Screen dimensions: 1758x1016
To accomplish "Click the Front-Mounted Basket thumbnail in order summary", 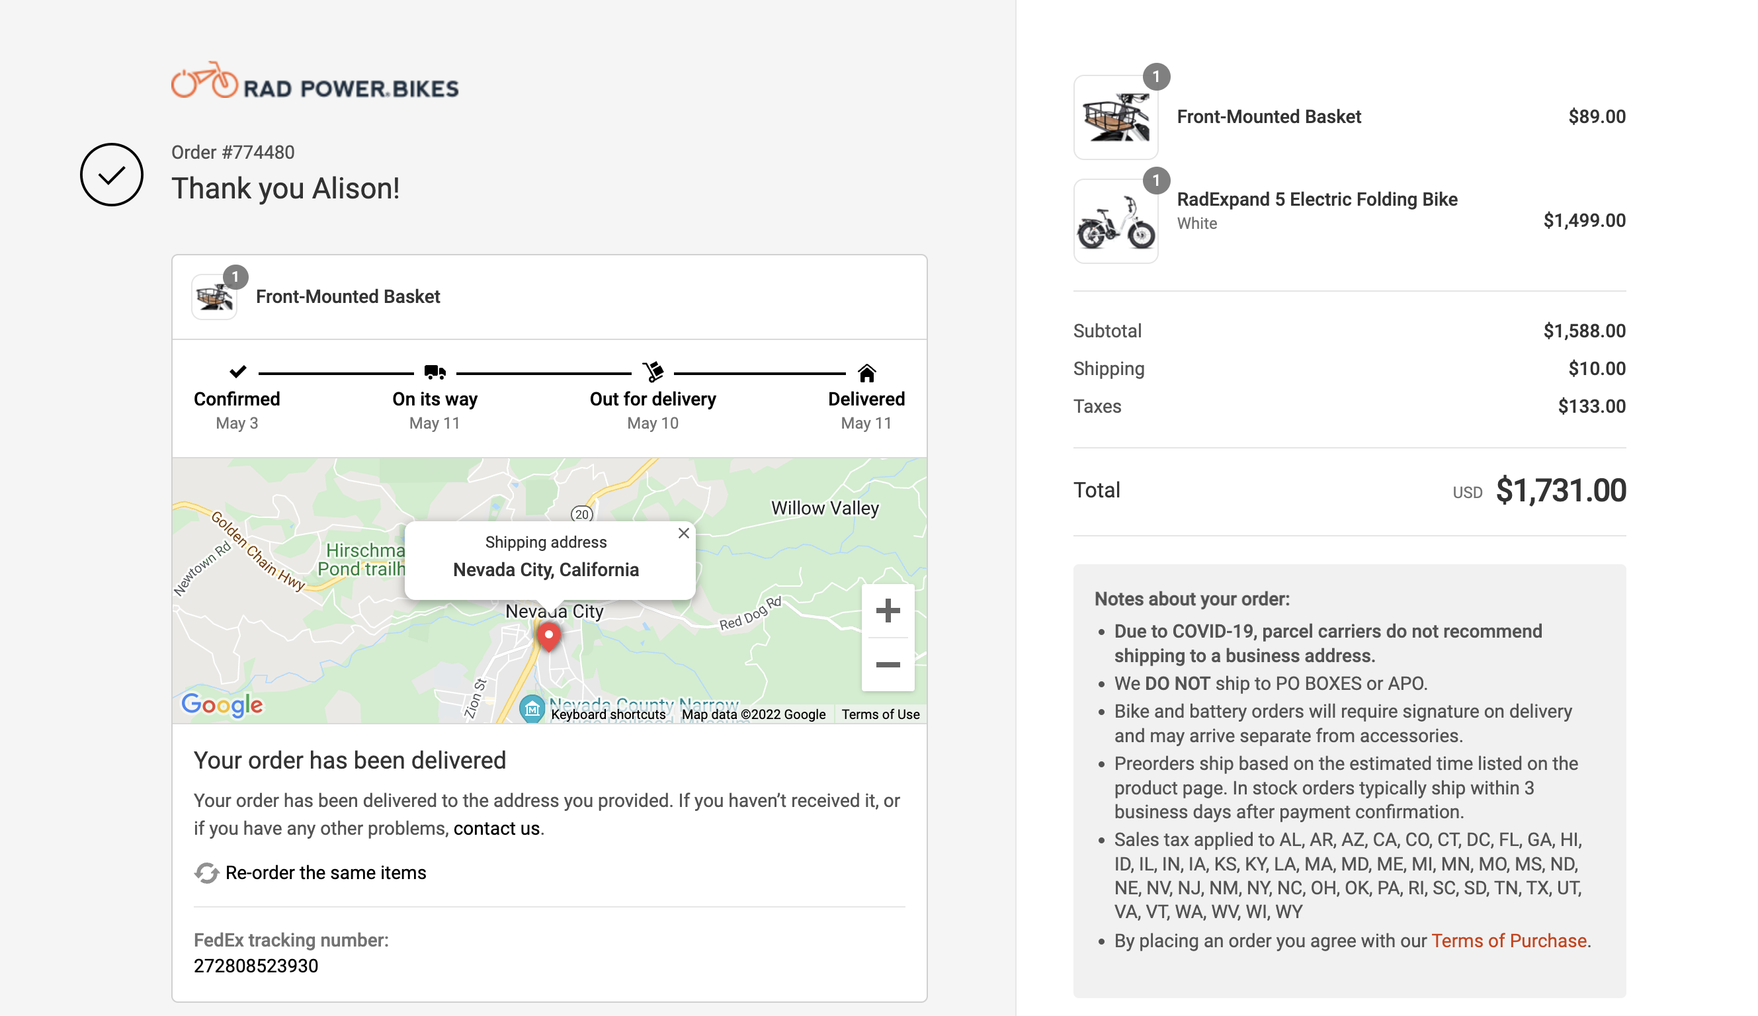I will tap(1116, 117).
